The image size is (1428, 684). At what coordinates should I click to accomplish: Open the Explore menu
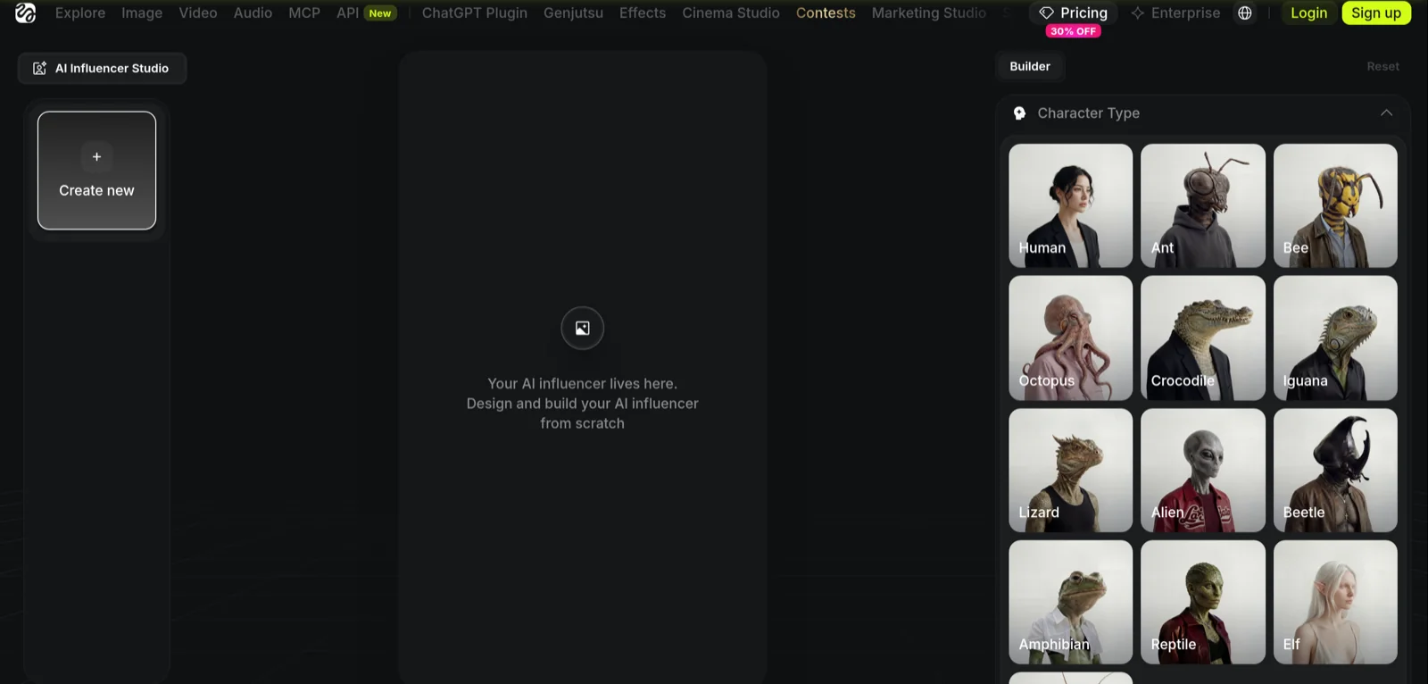pyautogui.click(x=80, y=13)
